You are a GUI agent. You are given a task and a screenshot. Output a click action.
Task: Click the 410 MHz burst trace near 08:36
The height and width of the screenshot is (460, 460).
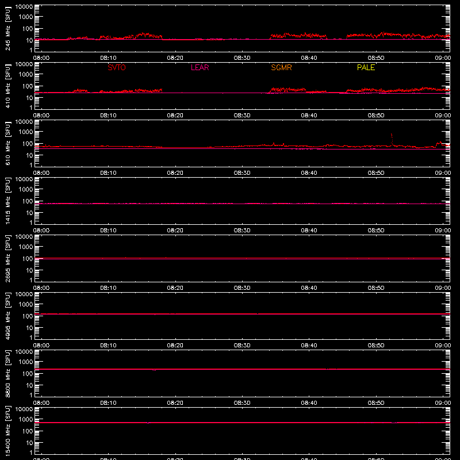click(287, 90)
